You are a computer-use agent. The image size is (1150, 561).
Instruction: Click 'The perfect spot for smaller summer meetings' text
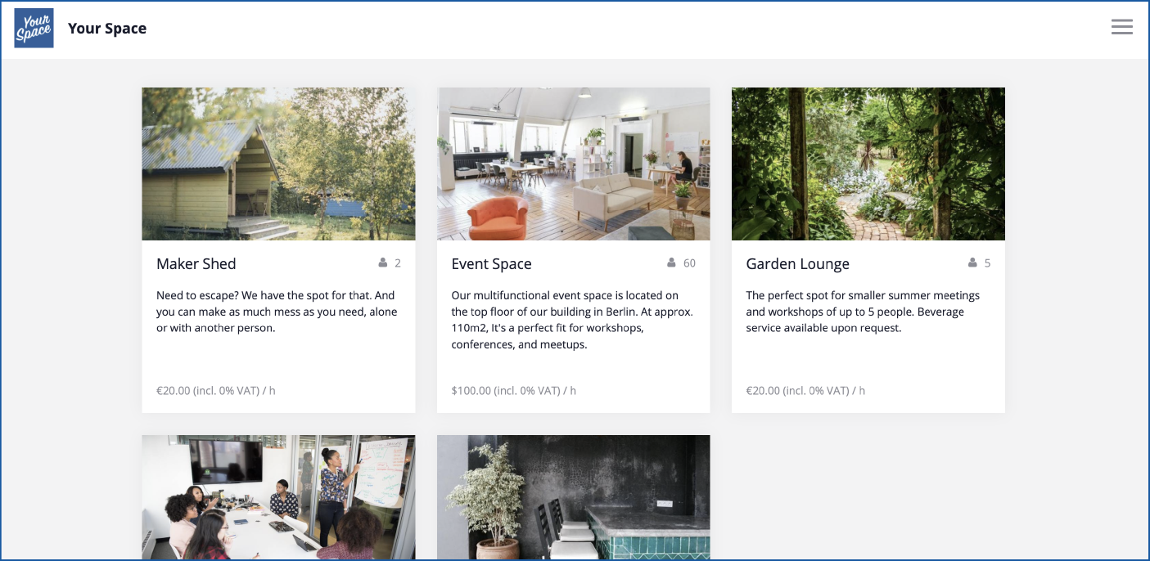[863, 312]
